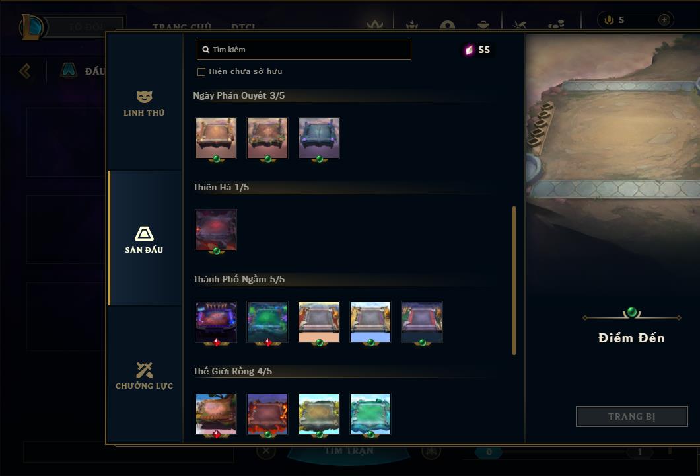Choose the purple neon Thành Phố Ngầm arena
700x476 pixels.
pos(216,322)
